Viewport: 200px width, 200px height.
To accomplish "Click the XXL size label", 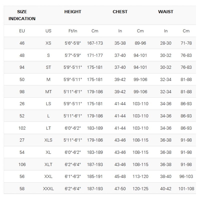I will point(48,176).
